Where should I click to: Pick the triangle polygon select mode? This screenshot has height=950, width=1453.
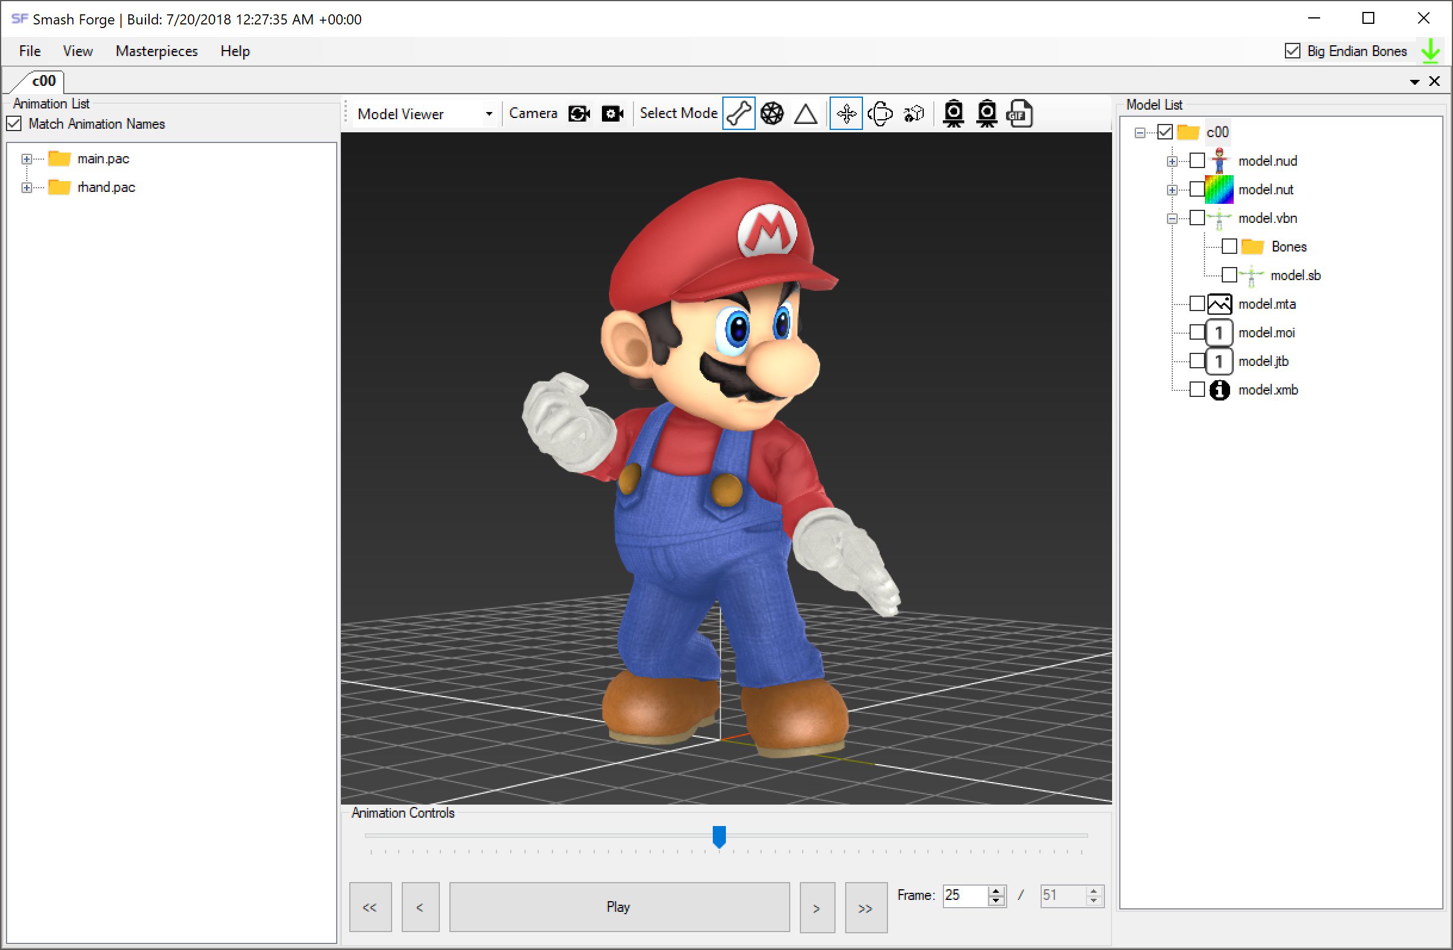(806, 114)
